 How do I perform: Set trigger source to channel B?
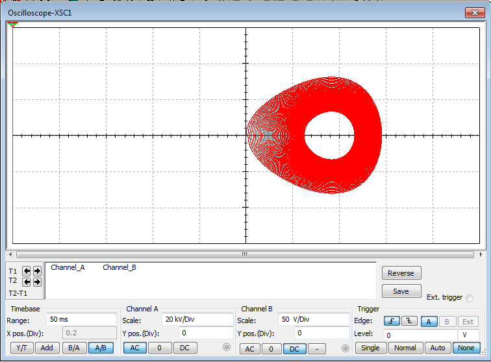[447, 322]
